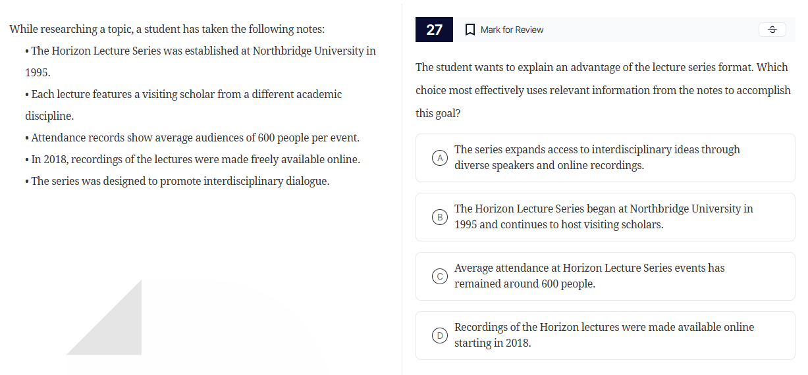Select answer text about recordings available online
The height and width of the screenshot is (375, 808).
pyautogui.click(x=604, y=336)
